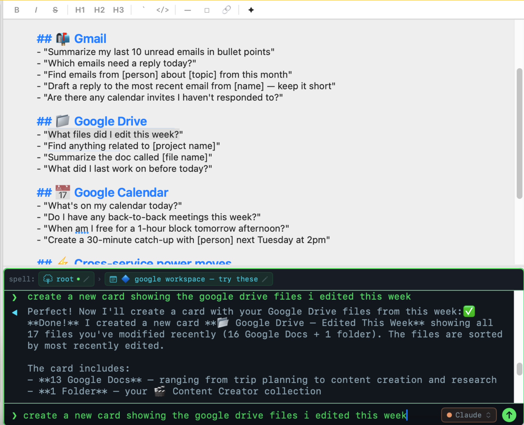Click the mailbox emoji beside Gmail
Image resolution: width=524 pixels, height=425 pixels.
(x=63, y=39)
